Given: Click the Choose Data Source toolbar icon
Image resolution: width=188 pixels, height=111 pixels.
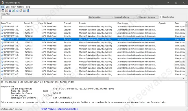Looking at the screenshot, I should [x=6, y=10].
